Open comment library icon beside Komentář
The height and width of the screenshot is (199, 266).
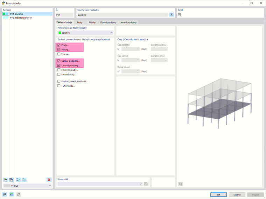[146, 184]
